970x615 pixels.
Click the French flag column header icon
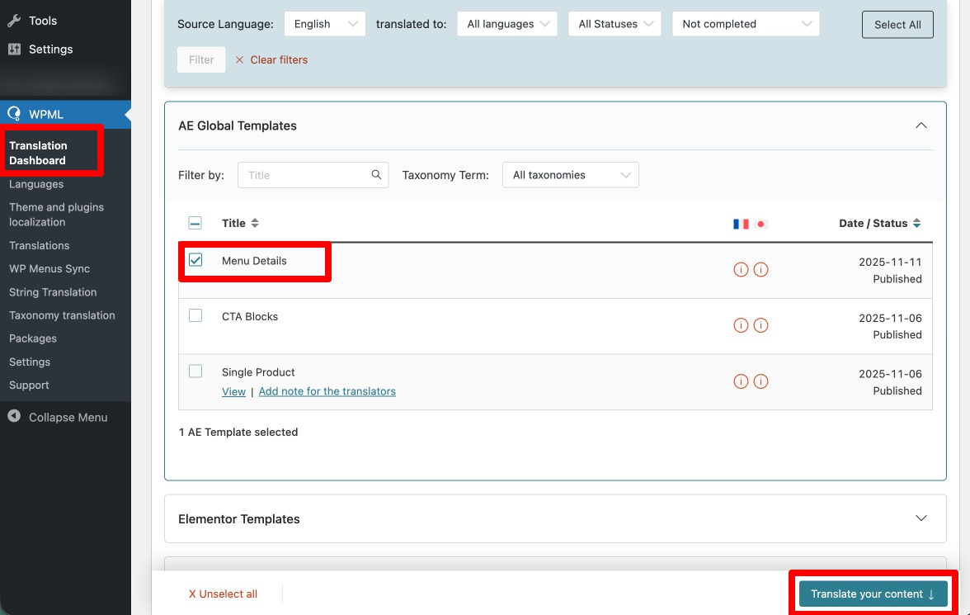739,223
